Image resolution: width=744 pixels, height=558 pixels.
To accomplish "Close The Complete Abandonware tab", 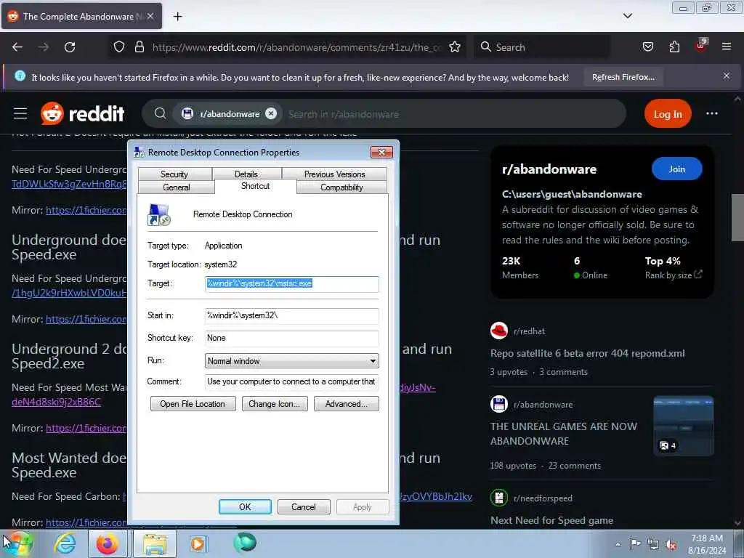I will [x=150, y=16].
